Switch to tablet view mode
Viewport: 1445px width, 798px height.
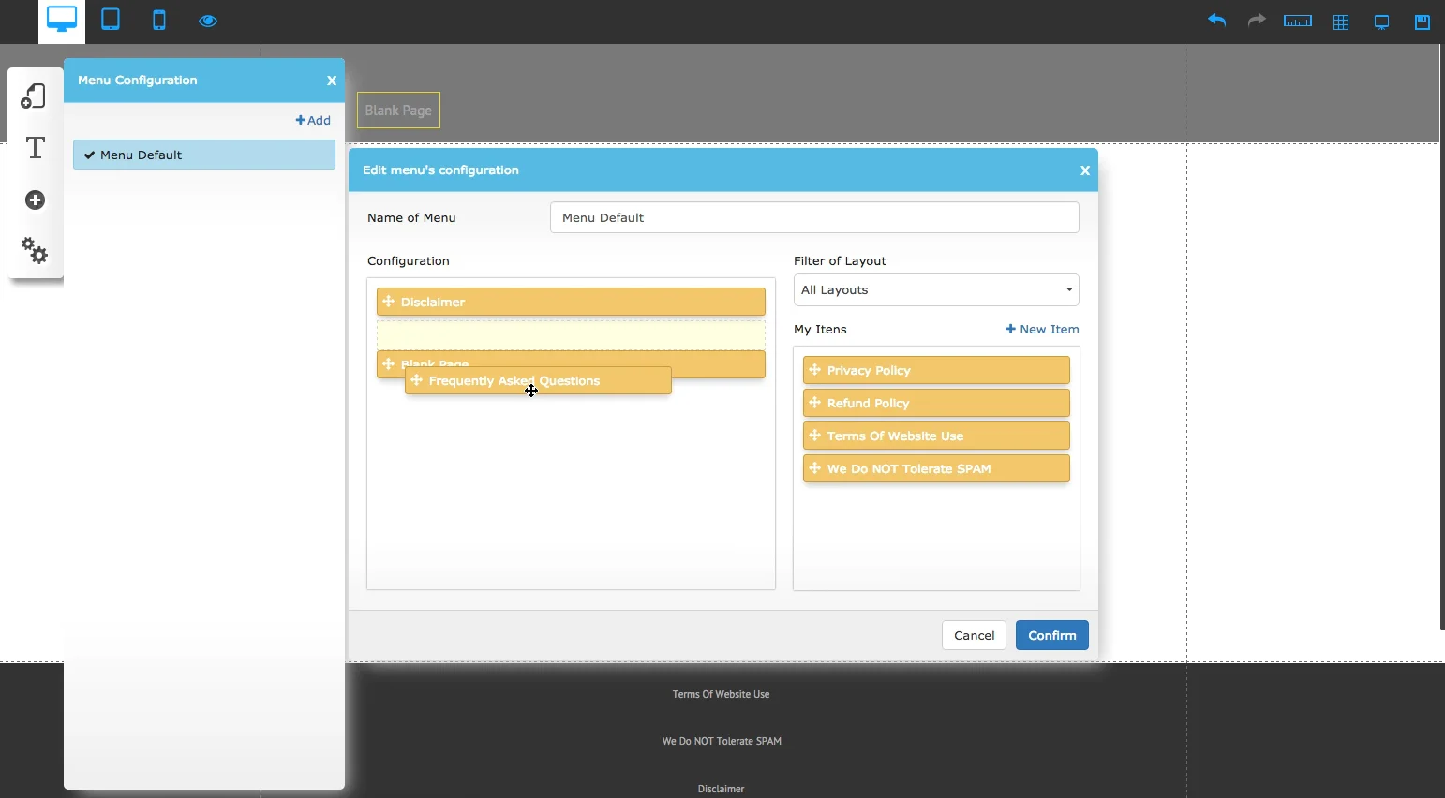click(x=111, y=20)
